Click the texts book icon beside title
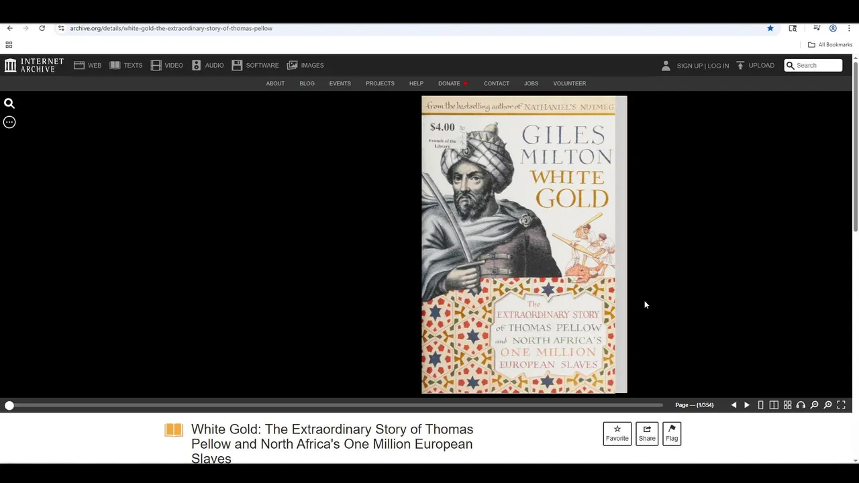The height and width of the screenshot is (483, 859). (x=174, y=430)
